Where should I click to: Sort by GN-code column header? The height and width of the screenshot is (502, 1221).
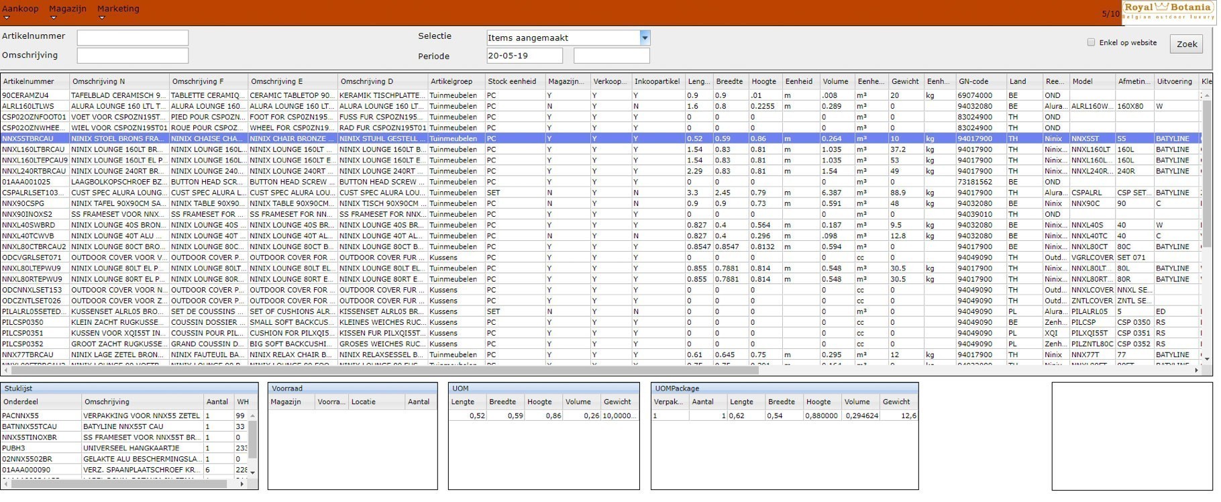[x=981, y=81]
